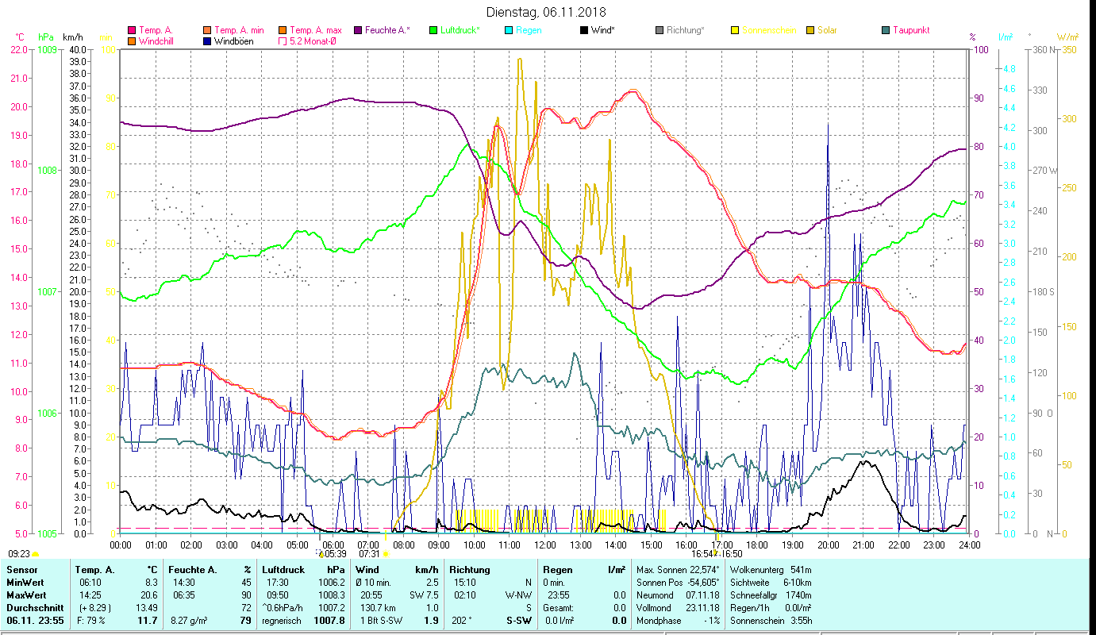Click the 'MinWert' row label
The height and width of the screenshot is (635, 1096).
(25, 583)
